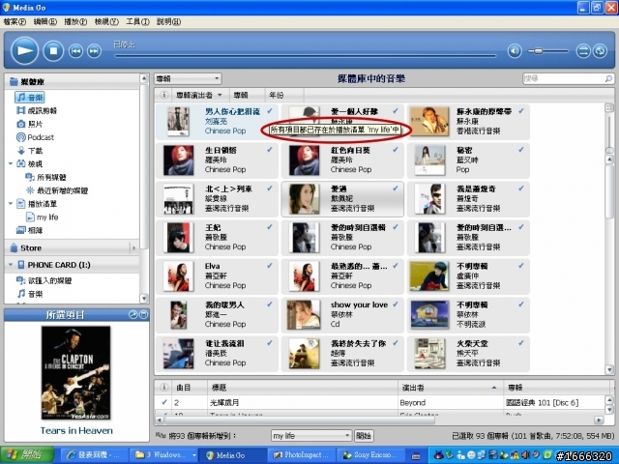Click into the library search field

(563, 79)
